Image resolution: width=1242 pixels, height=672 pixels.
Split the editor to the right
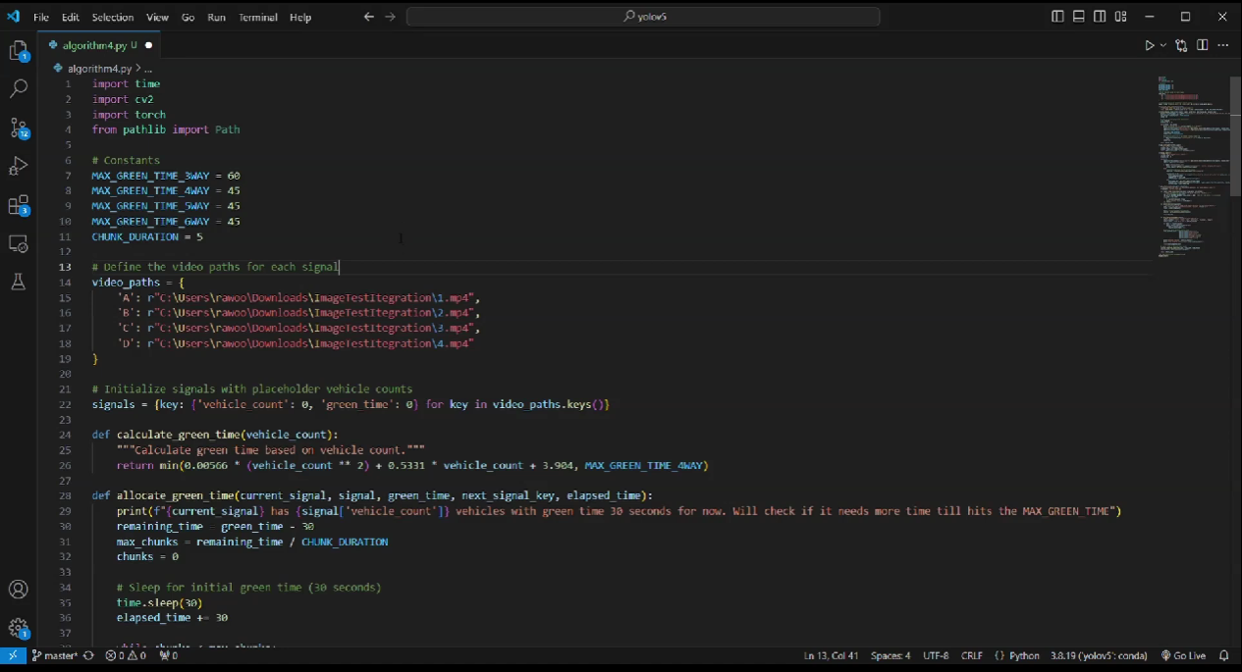[x=1202, y=45]
